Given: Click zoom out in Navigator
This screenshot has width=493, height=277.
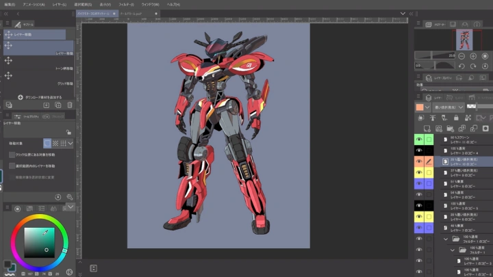Looking at the screenshot, I should (462, 56).
